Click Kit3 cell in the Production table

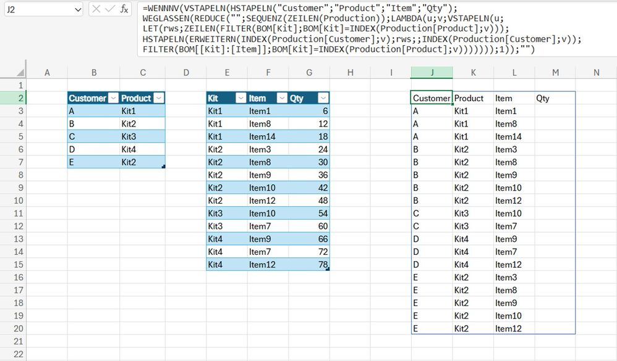pos(143,136)
